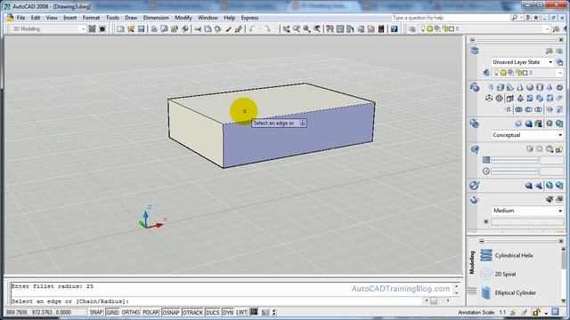Toggle LWT lineweight display in status bar
Viewport: 570px width, 320px height.
(241, 312)
